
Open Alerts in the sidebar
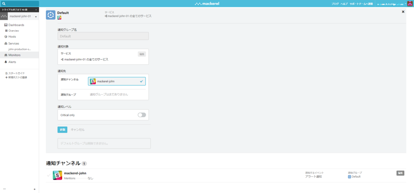coord(12,62)
